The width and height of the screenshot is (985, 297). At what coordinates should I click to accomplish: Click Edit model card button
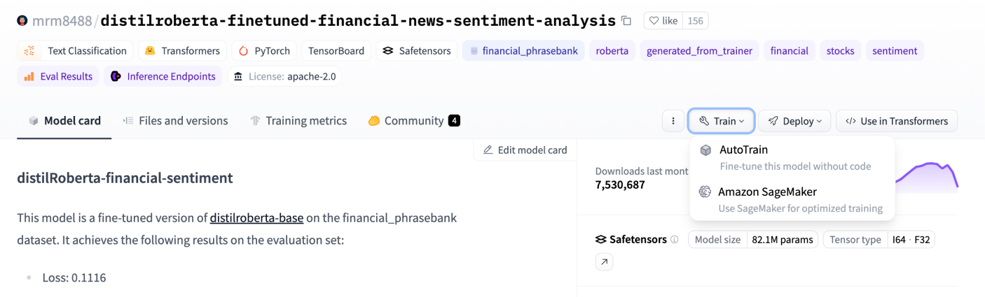pyautogui.click(x=525, y=150)
